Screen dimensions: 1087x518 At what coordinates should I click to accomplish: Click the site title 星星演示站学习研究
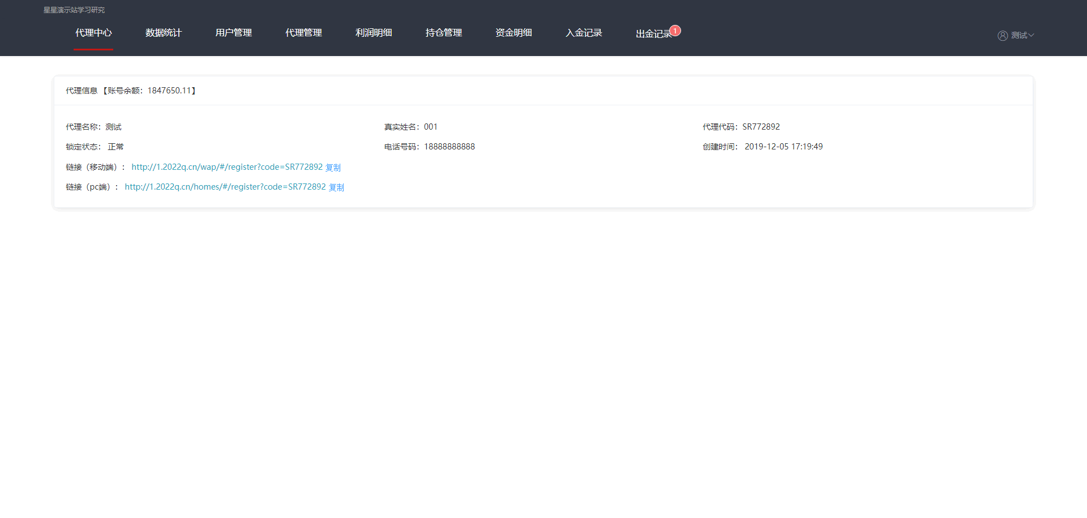pyautogui.click(x=74, y=10)
